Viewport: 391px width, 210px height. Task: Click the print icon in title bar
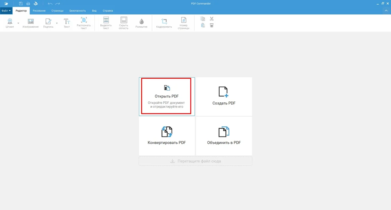click(x=28, y=3)
